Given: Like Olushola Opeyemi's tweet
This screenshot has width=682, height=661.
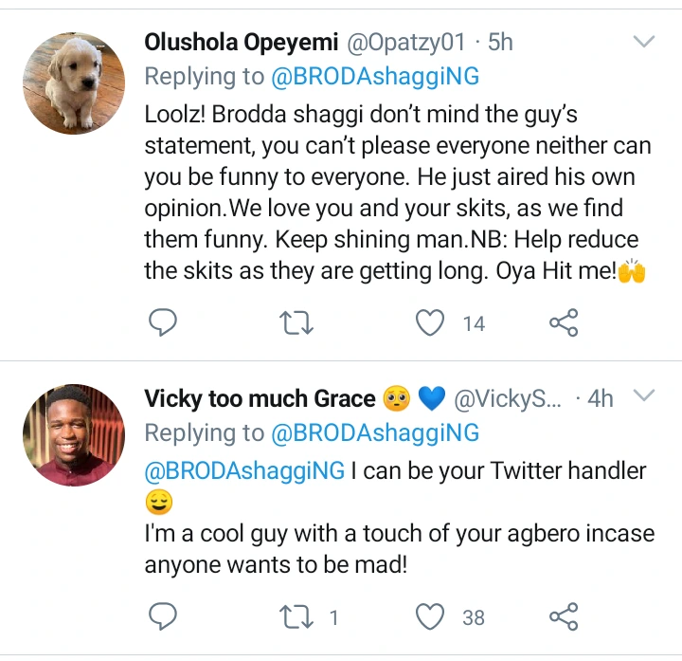Looking at the screenshot, I should (432, 324).
